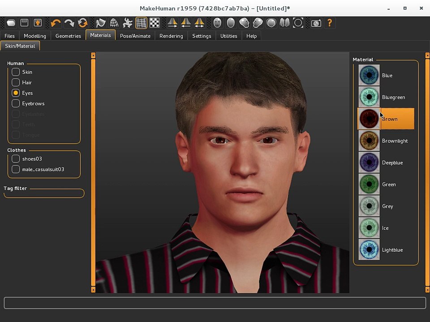Switch to front face view
430x322 pixels.
[217, 23]
